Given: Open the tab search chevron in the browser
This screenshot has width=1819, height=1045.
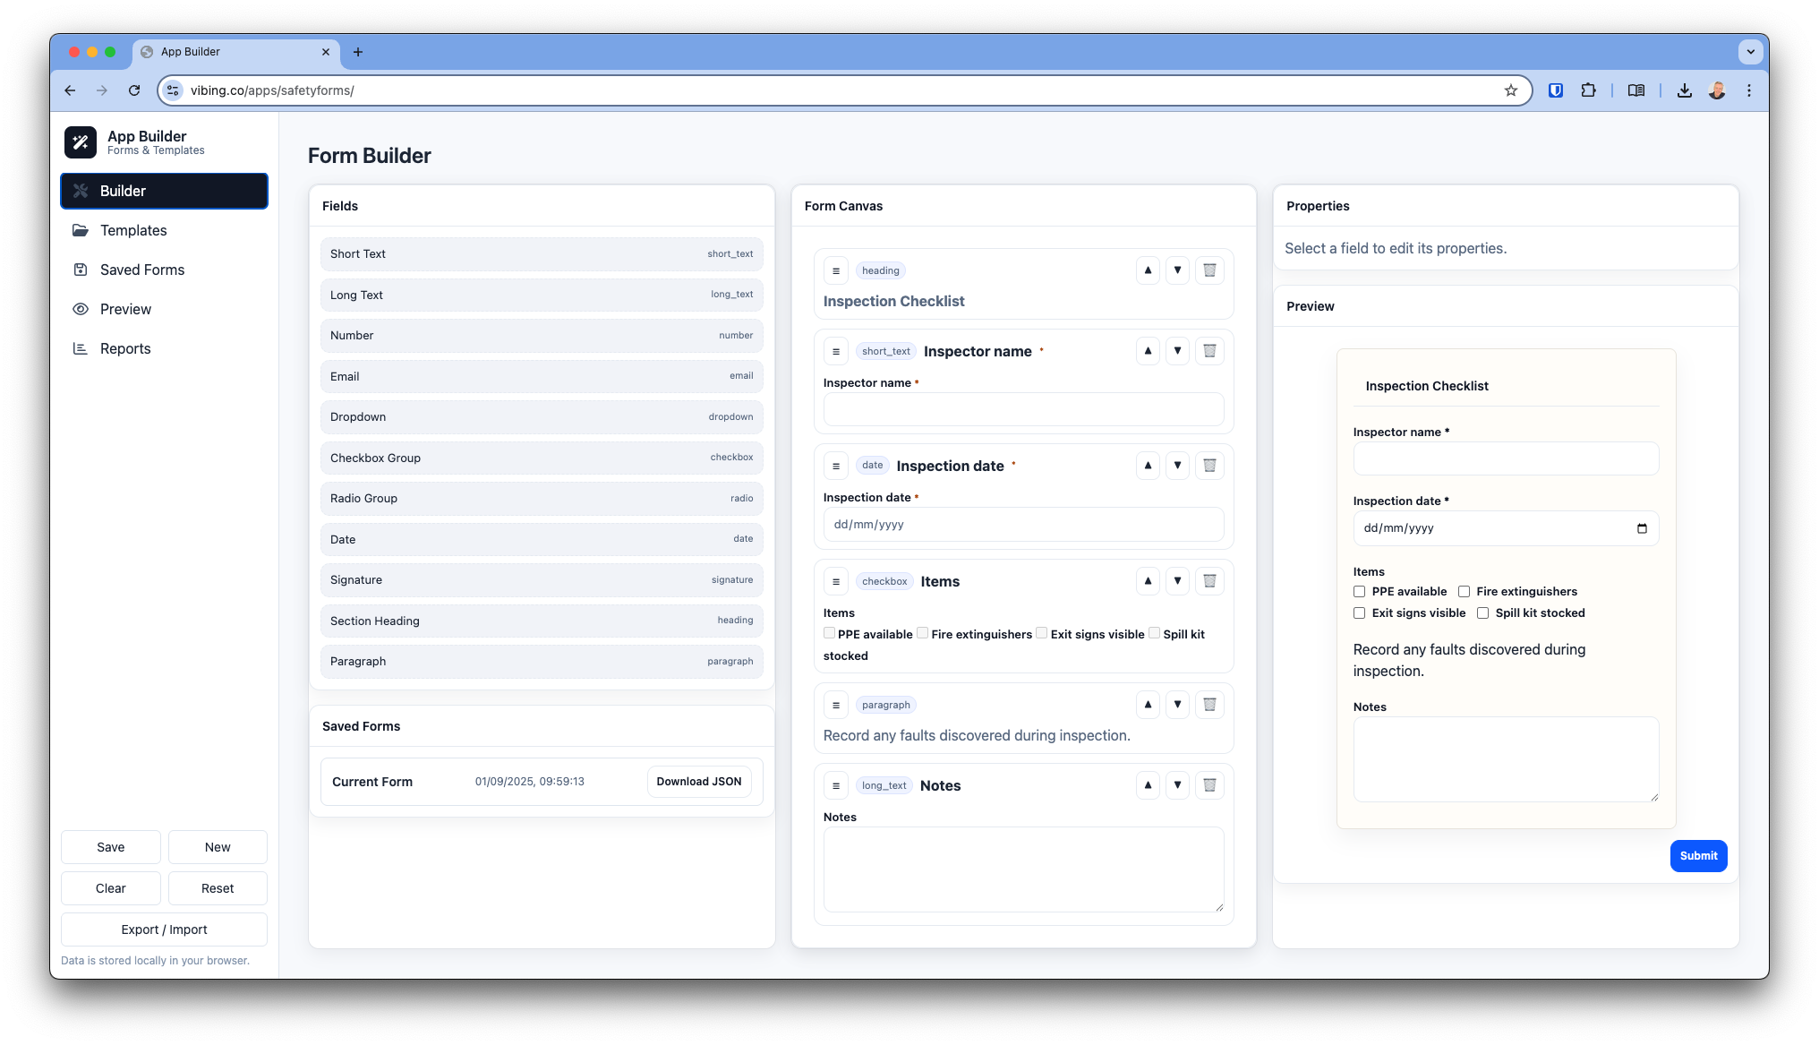Looking at the screenshot, I should (x=1750, y=52).
